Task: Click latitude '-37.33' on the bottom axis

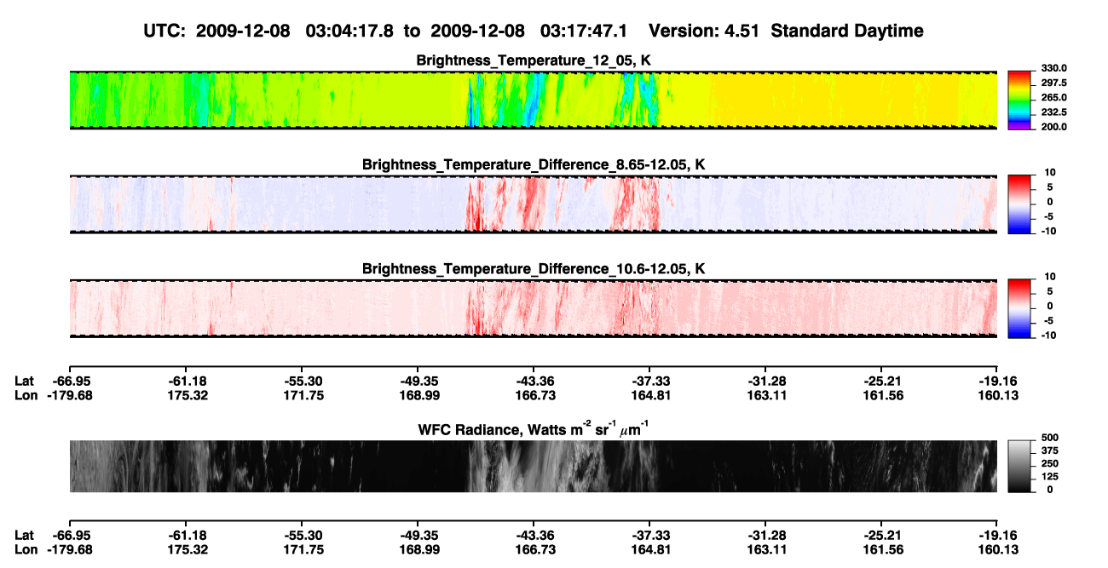Action: 649,535
